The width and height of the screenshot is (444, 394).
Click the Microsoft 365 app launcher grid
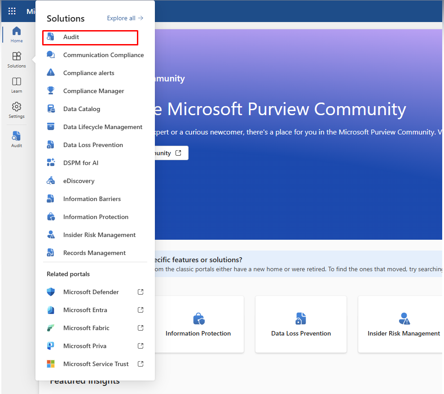[12, 11]
